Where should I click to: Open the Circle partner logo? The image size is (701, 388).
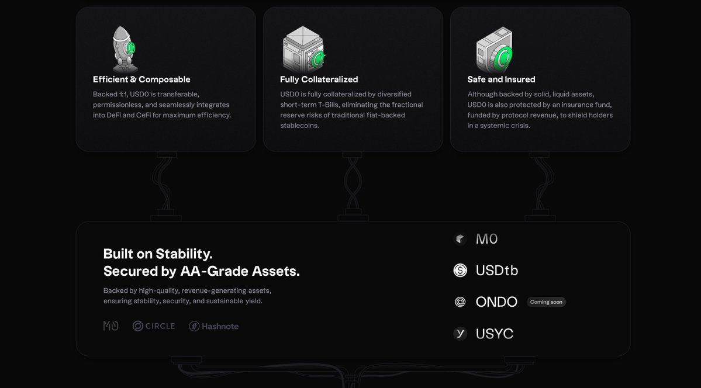pyautogui.click(x=154, y=326)
